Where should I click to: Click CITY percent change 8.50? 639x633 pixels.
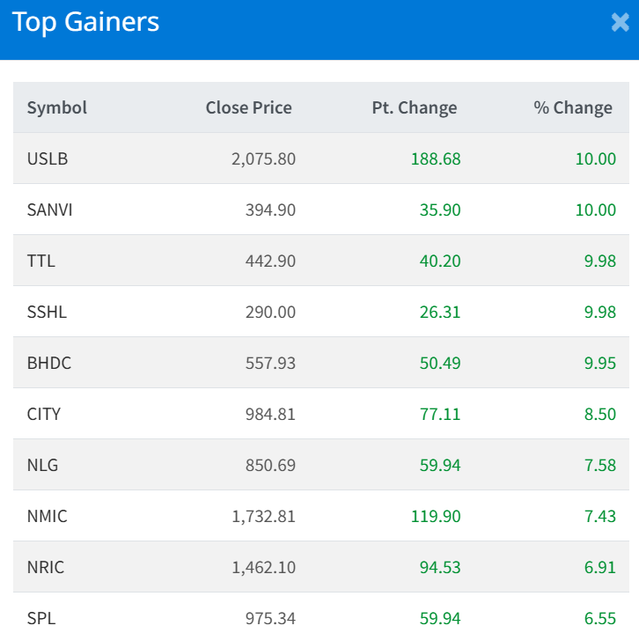pyautogui.click(x=599, y=415)
